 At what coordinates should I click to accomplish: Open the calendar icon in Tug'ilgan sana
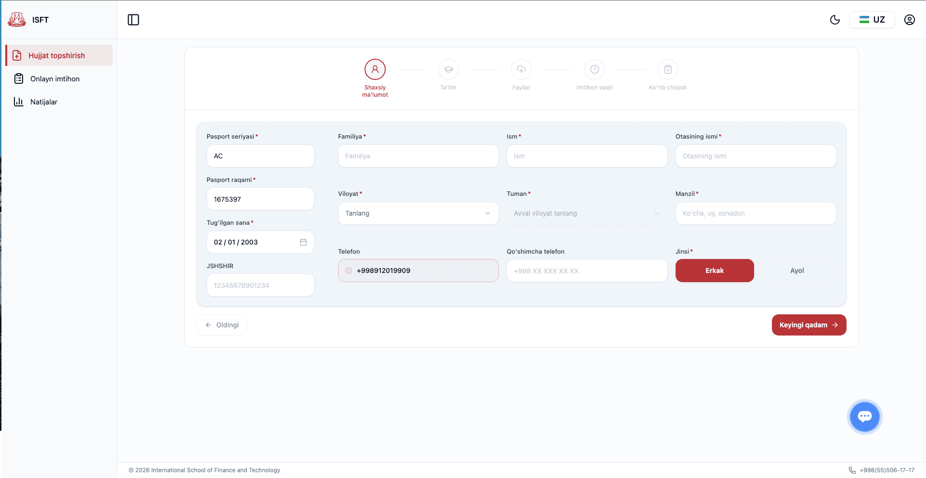[303, 242]
